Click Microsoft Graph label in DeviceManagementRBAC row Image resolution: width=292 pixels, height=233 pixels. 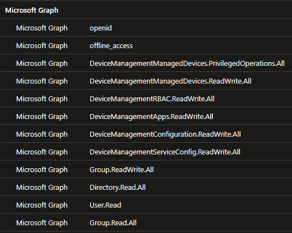(x=42, y=99)
